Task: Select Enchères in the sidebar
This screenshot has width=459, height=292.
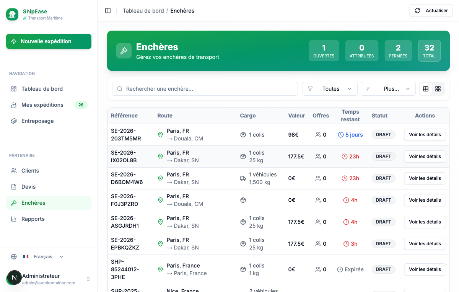Action: [x=49, y=203]
